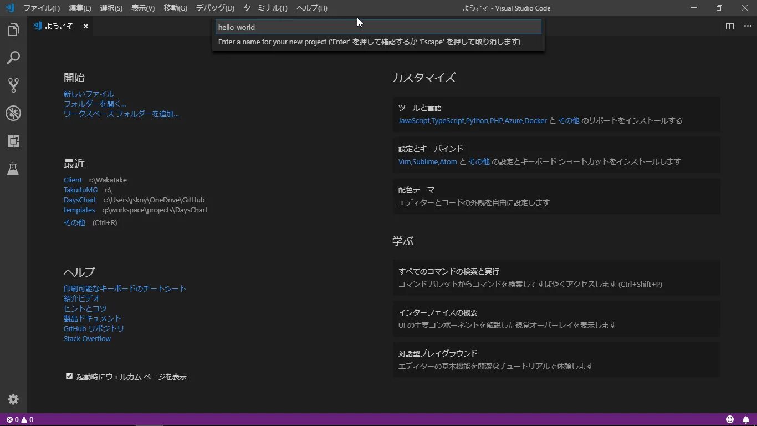The width and height of the screenshot is (757, 426).
Task: Click Python link in ツールと言語
Action: coord(477,120)
